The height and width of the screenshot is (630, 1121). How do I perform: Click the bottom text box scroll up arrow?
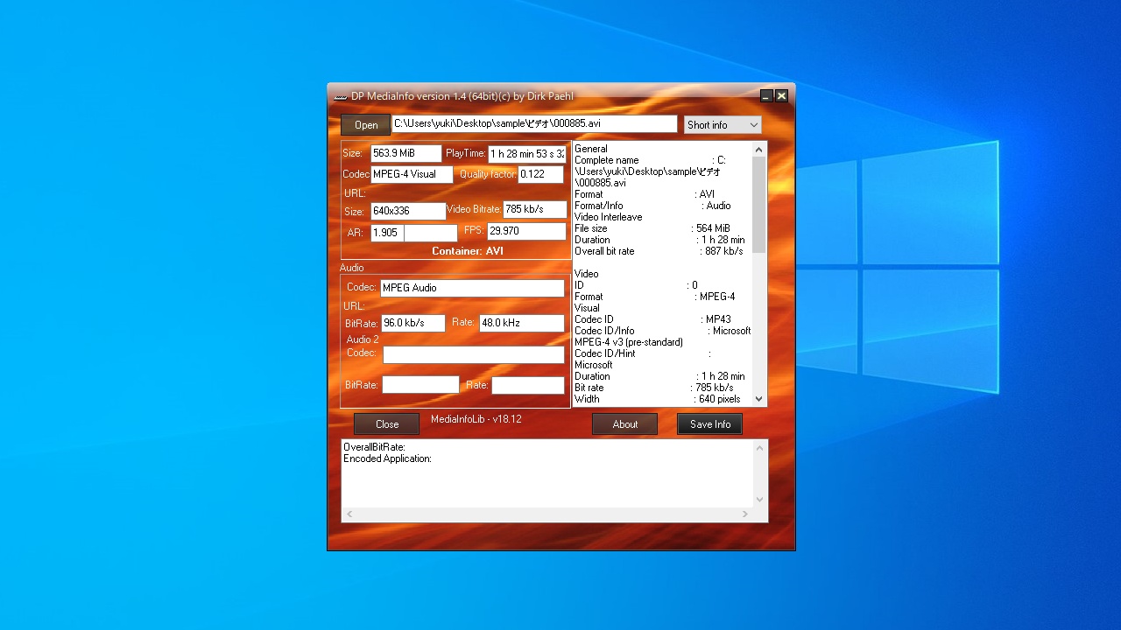(x=759, y=448)
